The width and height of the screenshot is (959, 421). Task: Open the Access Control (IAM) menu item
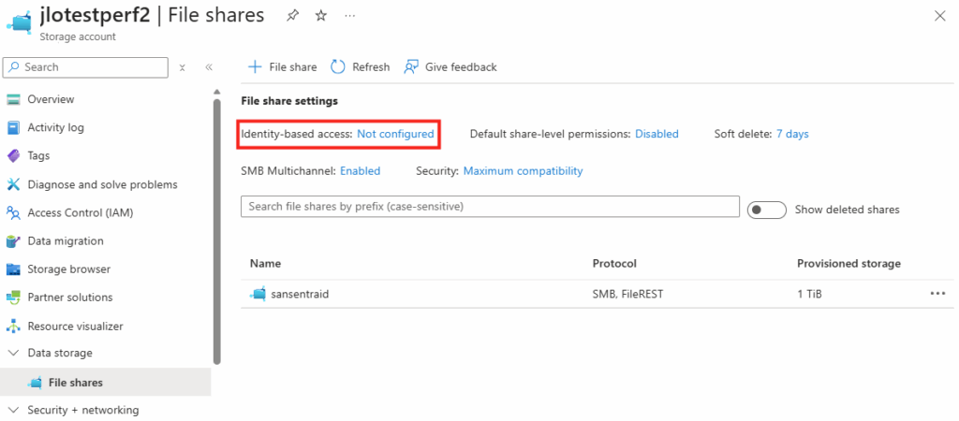click(x=80, y=212)
